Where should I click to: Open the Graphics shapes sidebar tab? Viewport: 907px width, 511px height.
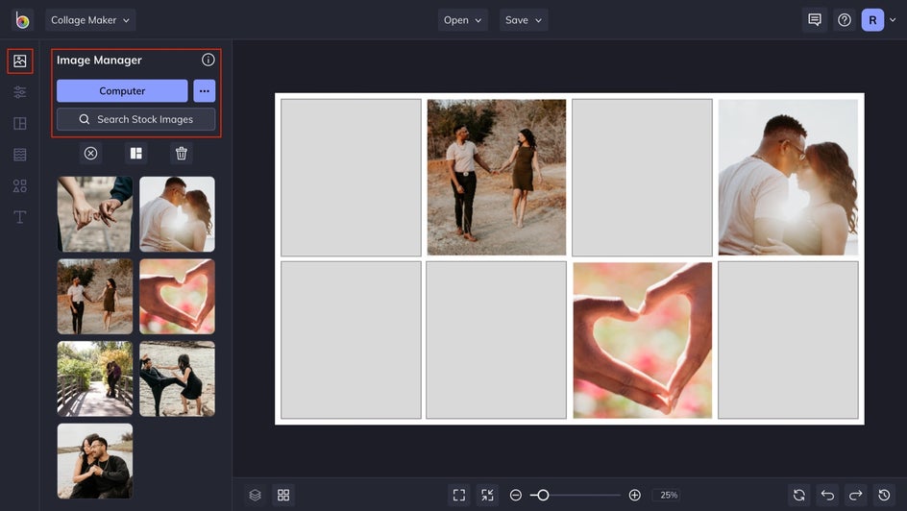pyautogui.click(x=19, y=185)
